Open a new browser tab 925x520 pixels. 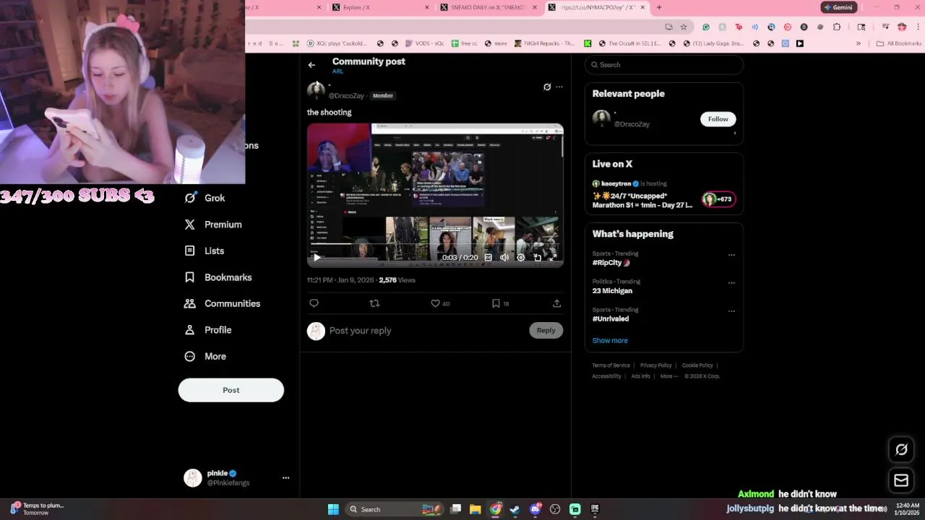pyautogui.click(x=659, y=7)
